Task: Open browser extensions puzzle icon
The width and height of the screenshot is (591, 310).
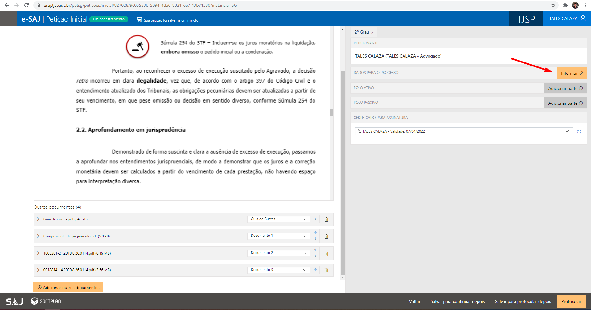Action: pyautogui.click(x=565, y=5)
